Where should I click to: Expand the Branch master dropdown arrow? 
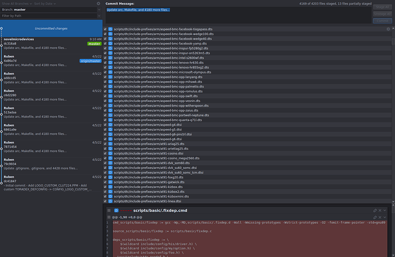pyautogui.click(x=99, y=10)
